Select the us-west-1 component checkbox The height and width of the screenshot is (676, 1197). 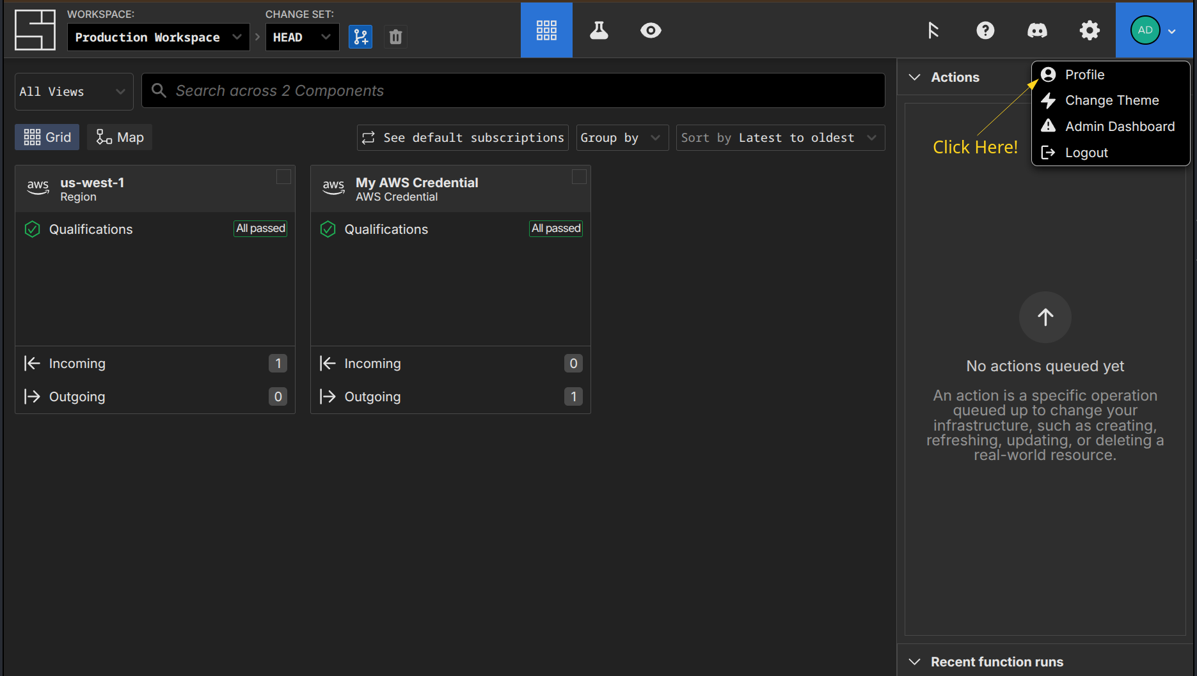coord(283,177)
